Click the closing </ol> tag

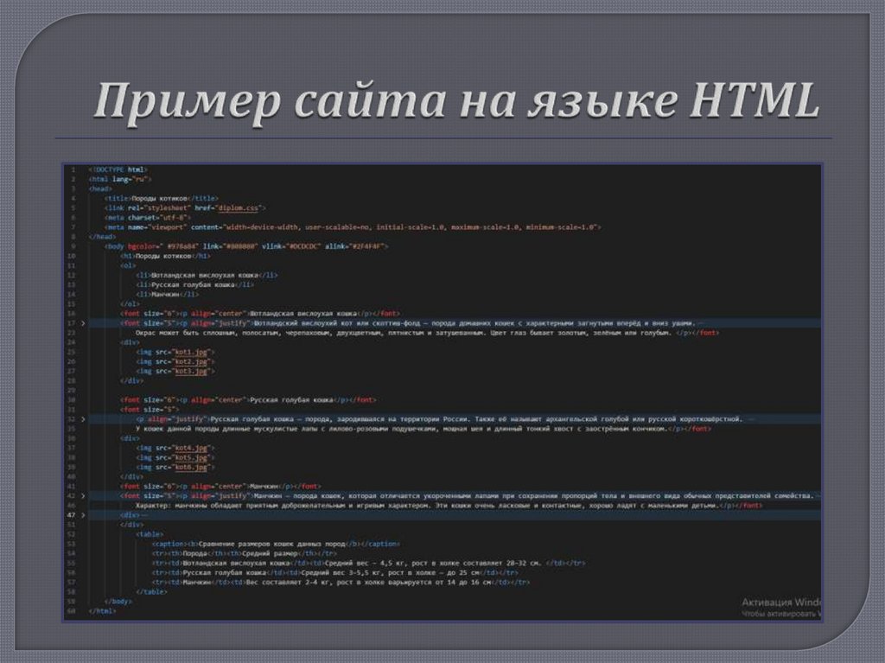[130, 303]
